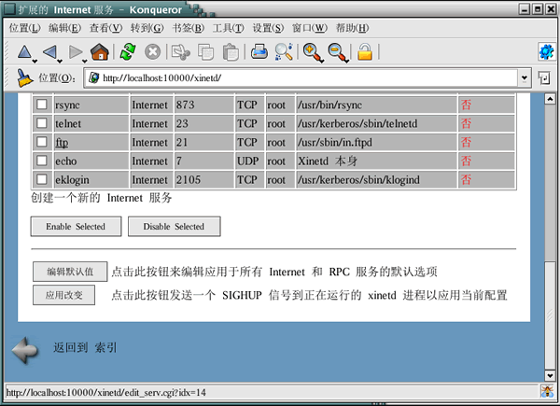Open the 设置(S) menu

[x=268, y=28]
